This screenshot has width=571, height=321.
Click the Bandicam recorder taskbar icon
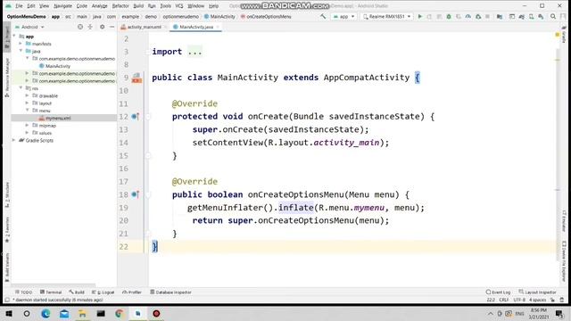pyautogui.click(x=156, y=313)
